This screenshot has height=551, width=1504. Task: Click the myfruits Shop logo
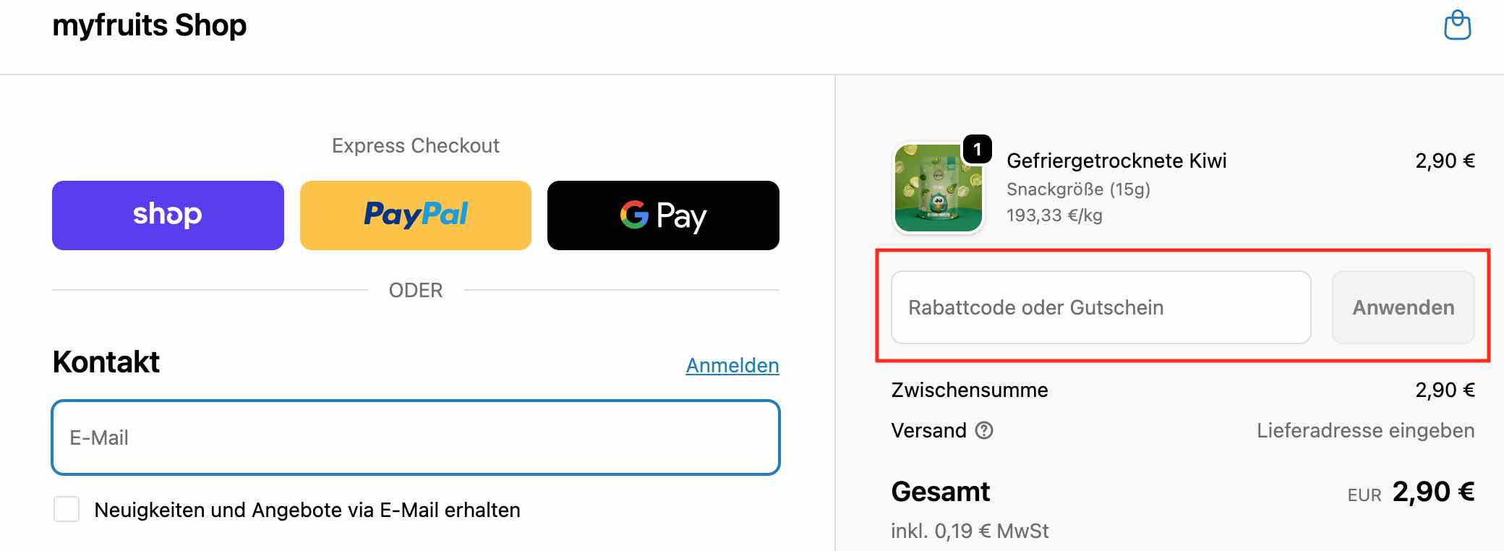pyautogui.click(x=148, y=25)
